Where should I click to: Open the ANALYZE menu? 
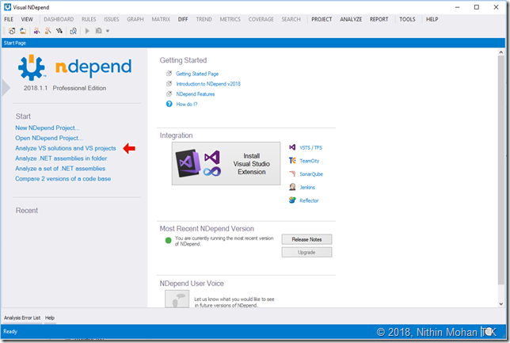(351, 19)
